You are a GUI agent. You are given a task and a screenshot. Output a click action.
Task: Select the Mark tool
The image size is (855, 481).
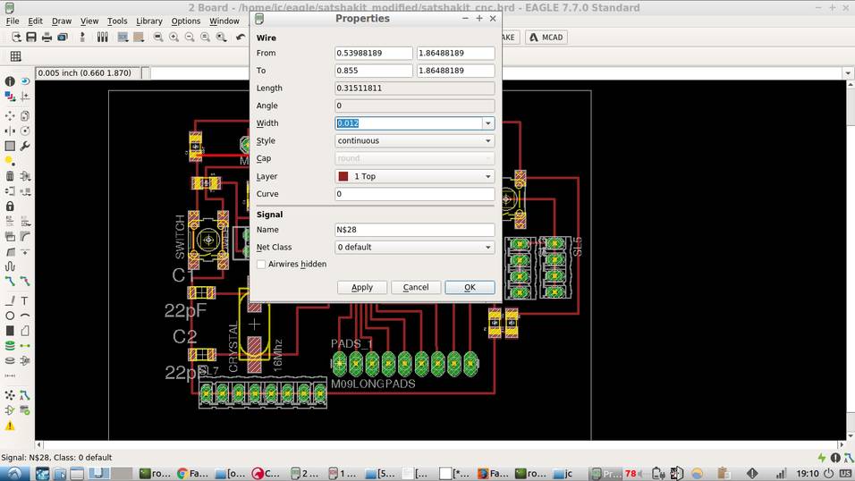(x=25, y=97)
